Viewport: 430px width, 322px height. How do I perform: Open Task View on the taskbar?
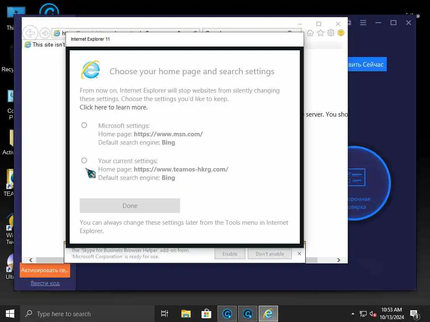click(x=164, y=314)
